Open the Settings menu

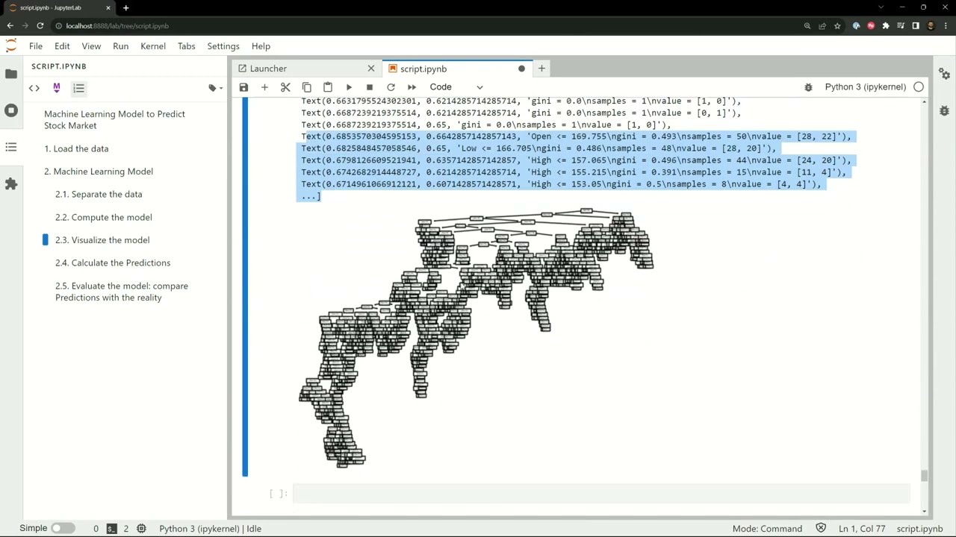223,46
